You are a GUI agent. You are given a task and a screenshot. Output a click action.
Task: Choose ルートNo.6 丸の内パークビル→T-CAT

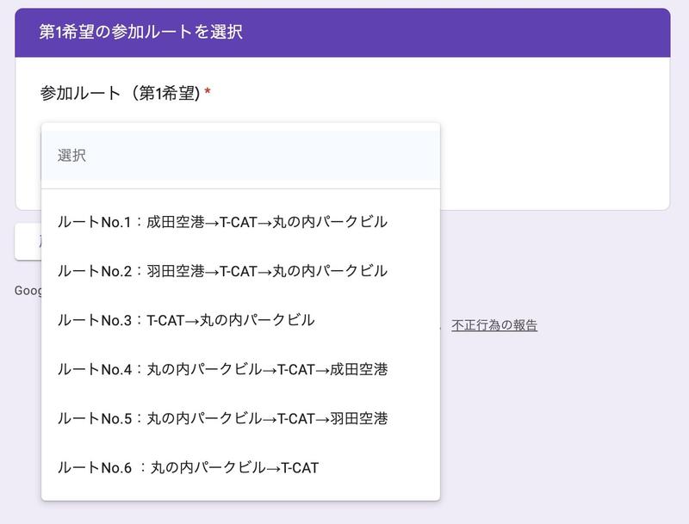coord(240,468)
